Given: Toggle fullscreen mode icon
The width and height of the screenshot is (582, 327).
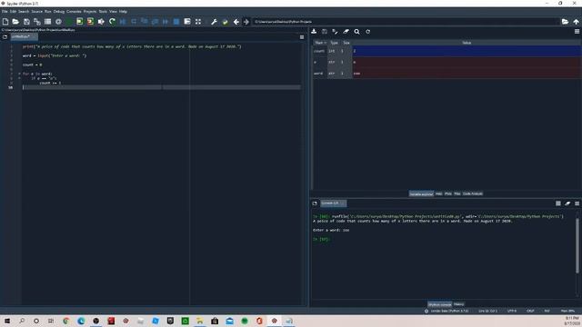Looking at the screenshot, I should pos(198,22).
